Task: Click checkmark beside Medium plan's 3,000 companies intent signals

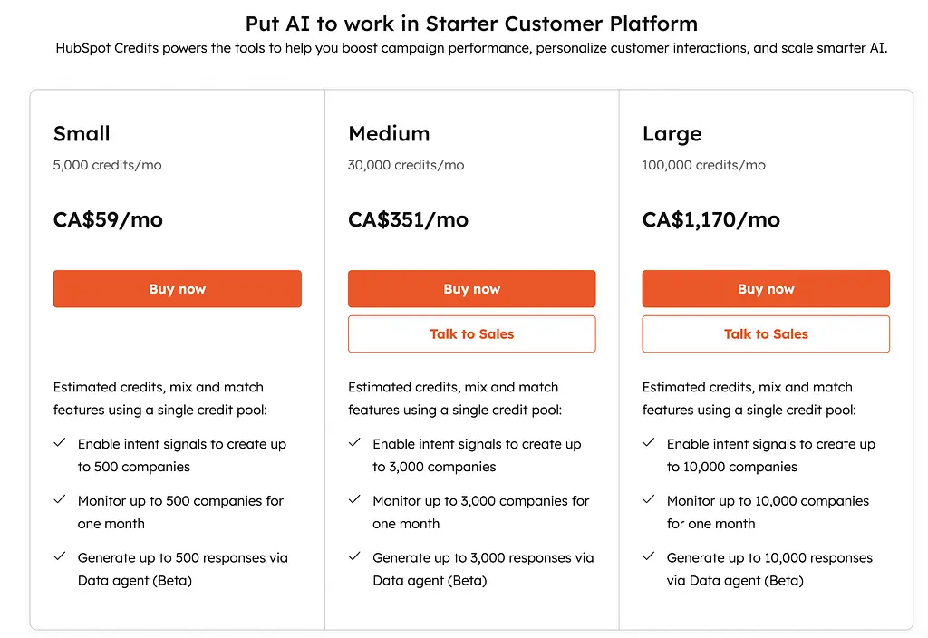Action: click(354, 443)
